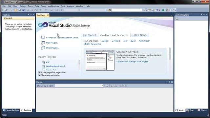Click the Start Debugging play icon
This screenshot has height=118, width=210.
click(x=62, y=10)
